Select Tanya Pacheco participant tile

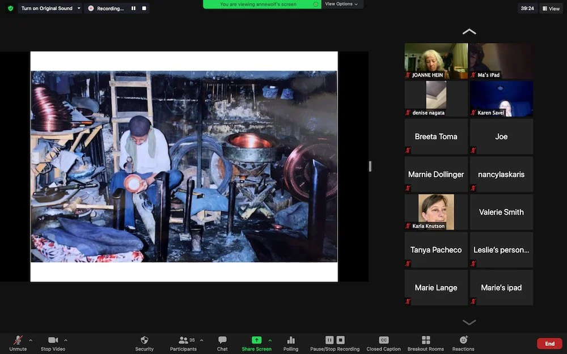(436, 250)
